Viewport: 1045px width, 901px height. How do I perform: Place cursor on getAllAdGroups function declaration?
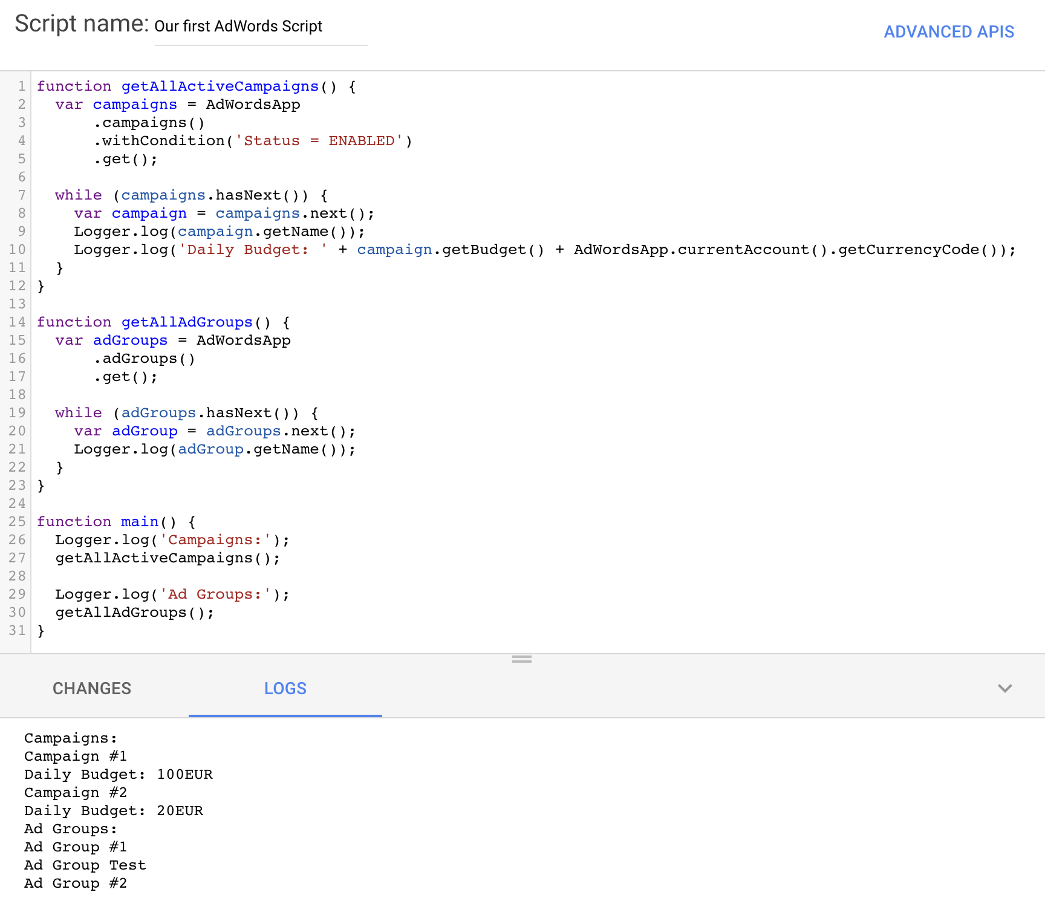186,322
